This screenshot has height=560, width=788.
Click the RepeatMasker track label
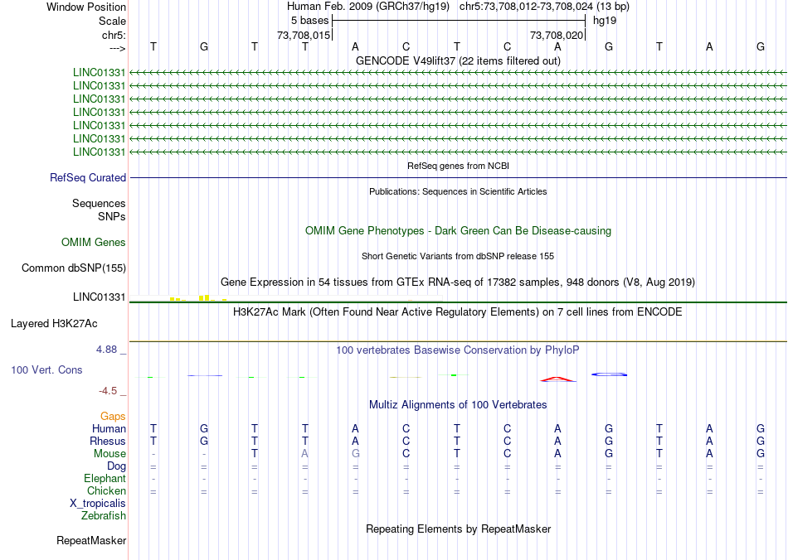[91, 541]
